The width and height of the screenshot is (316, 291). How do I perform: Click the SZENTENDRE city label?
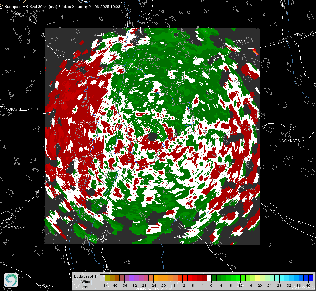(x=107, y=34)
